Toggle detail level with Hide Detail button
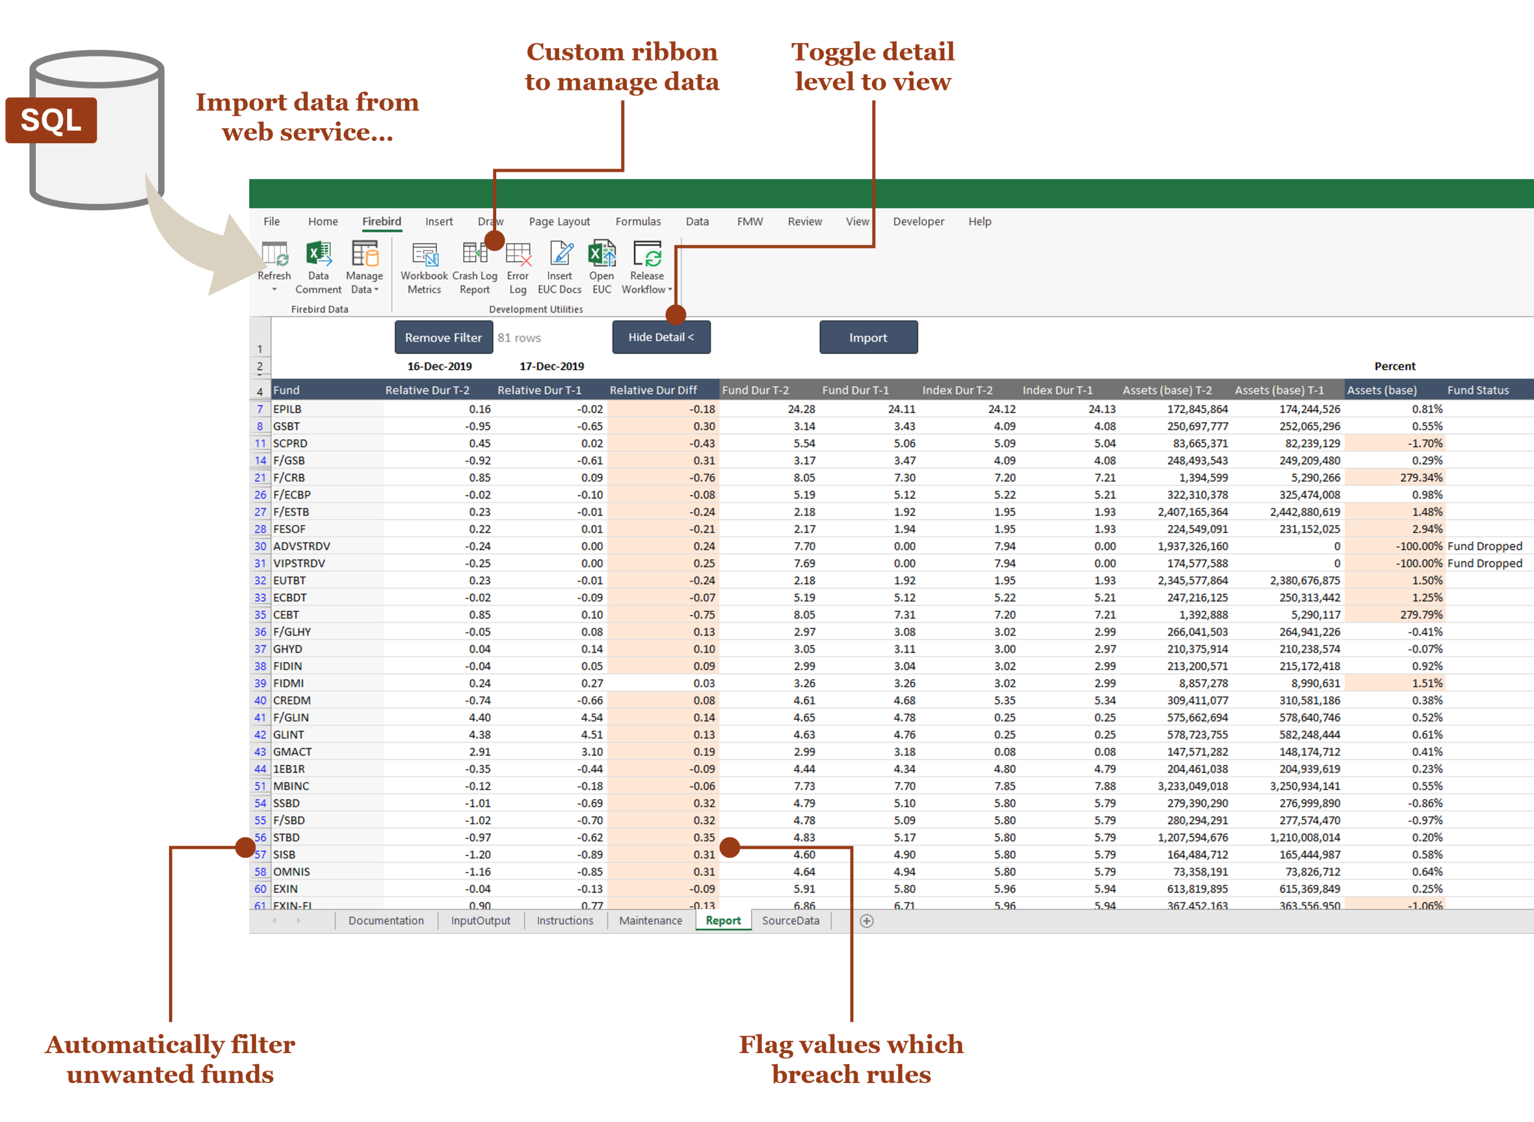The width and height of the screenshot is (1534, 1122). pos(661,337)
